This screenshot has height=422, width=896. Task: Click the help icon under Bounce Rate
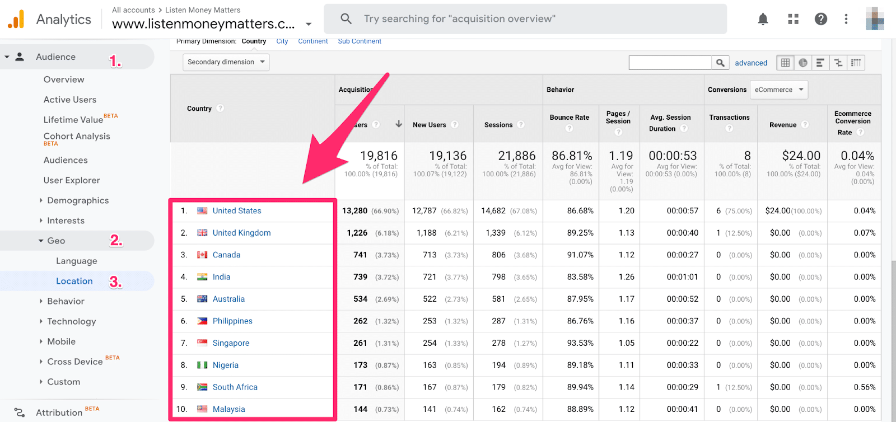(x=569, y=128)
